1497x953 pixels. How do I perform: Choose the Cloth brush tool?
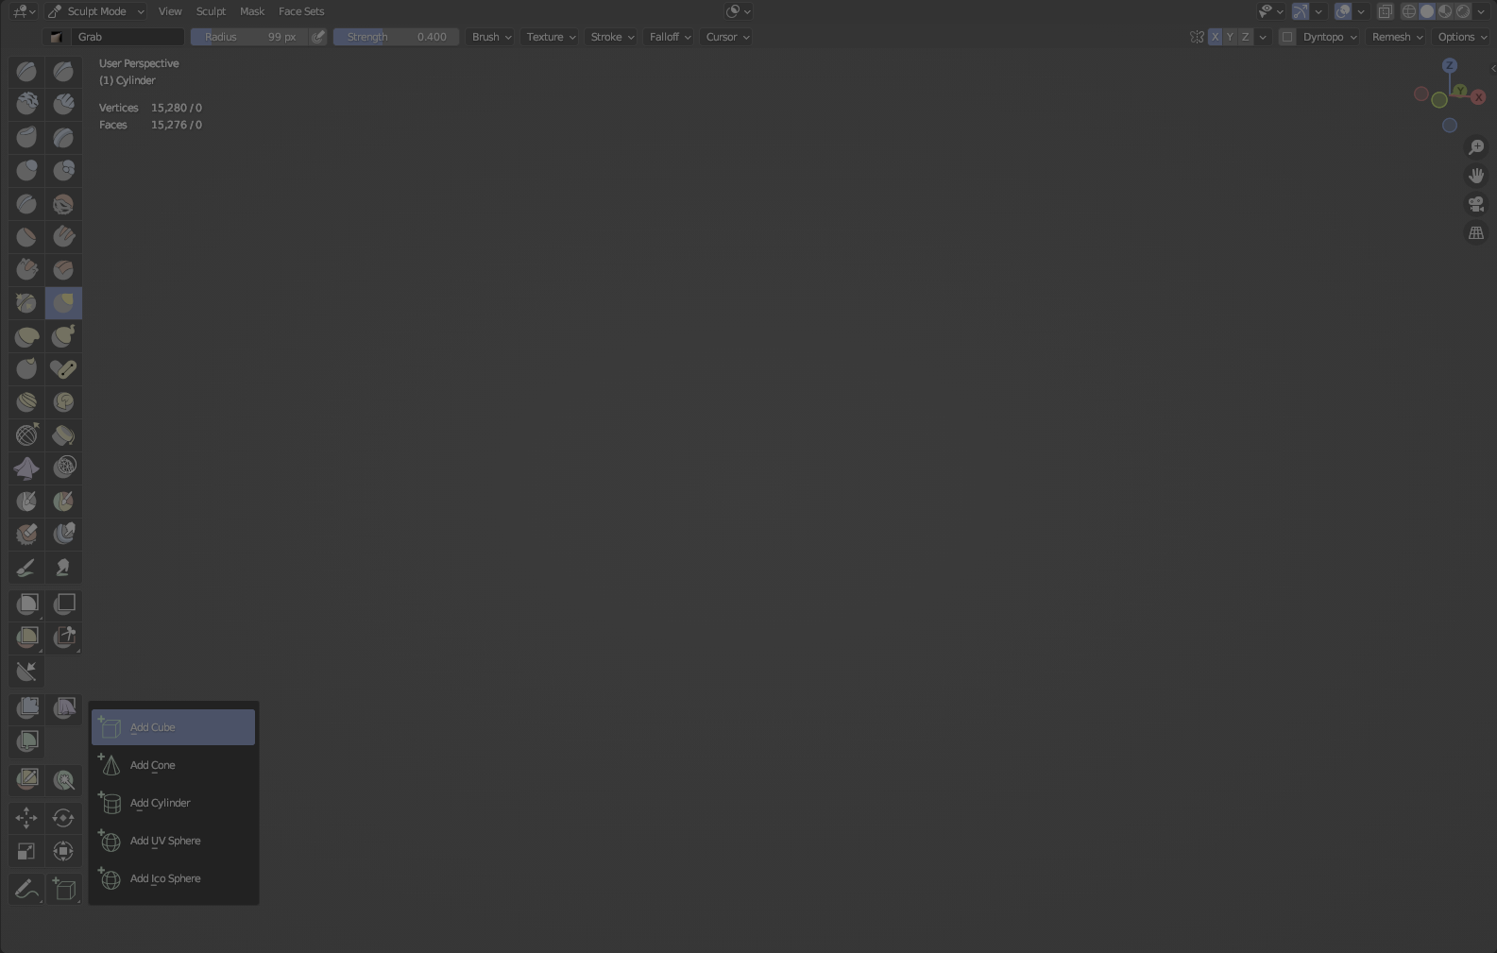click(x=26, y=468)
